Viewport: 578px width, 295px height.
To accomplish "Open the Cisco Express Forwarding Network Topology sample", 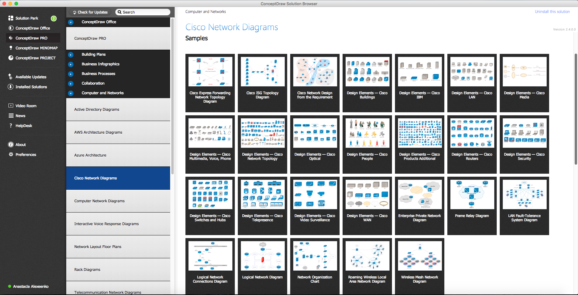I will point(210,83).
